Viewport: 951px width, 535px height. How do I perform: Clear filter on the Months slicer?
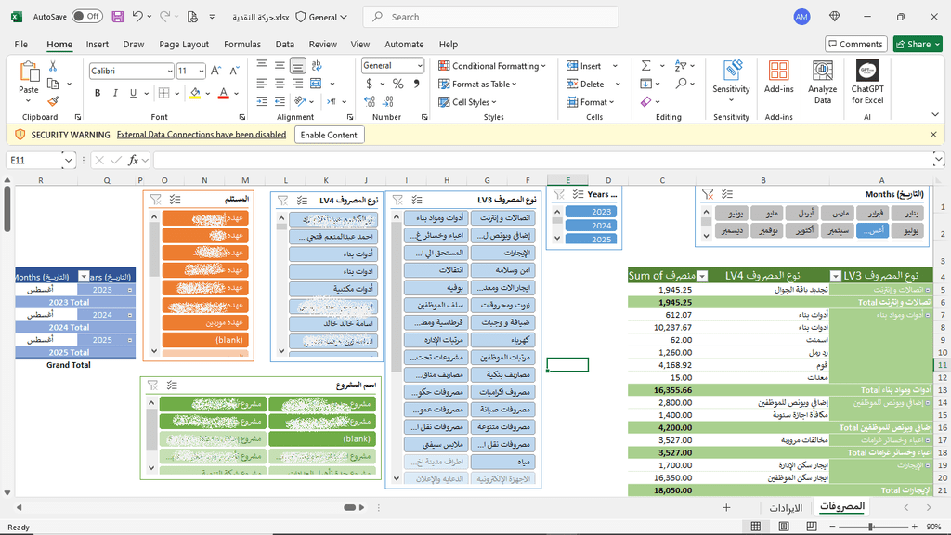pos(708,194)
